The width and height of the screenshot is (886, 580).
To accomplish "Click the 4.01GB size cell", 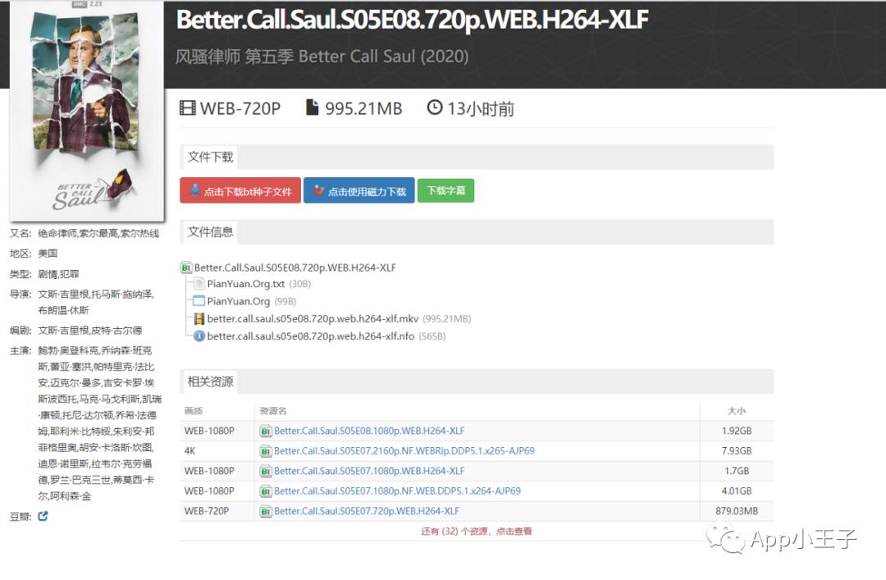I will tap(737, 491).
